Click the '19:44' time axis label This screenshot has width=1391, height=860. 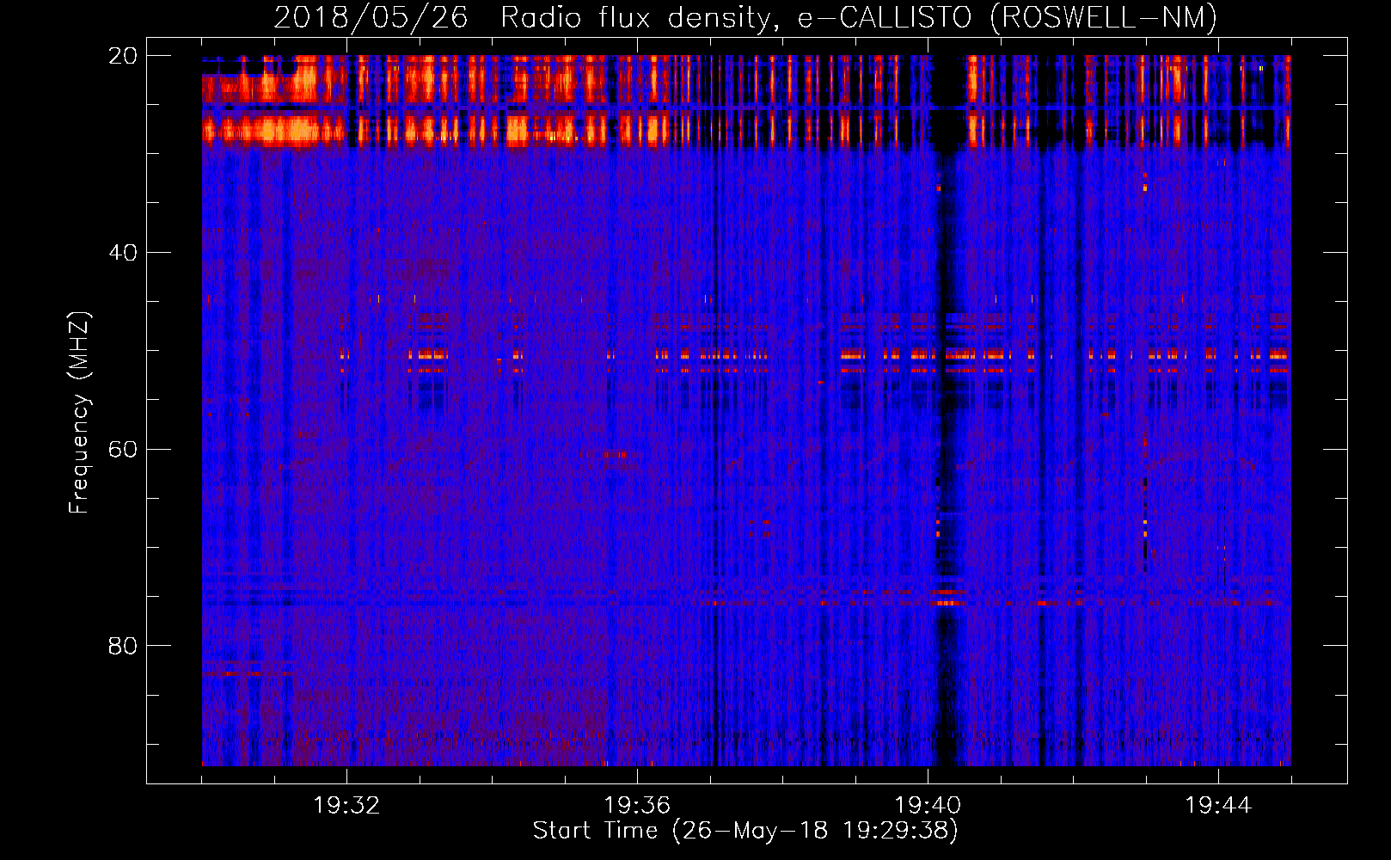[x=1218, y=806]
